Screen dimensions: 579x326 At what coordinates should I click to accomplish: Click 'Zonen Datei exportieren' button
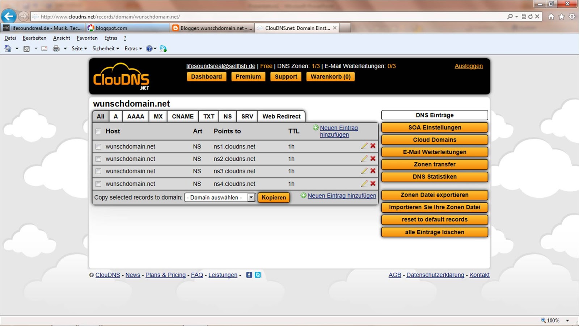435,195
